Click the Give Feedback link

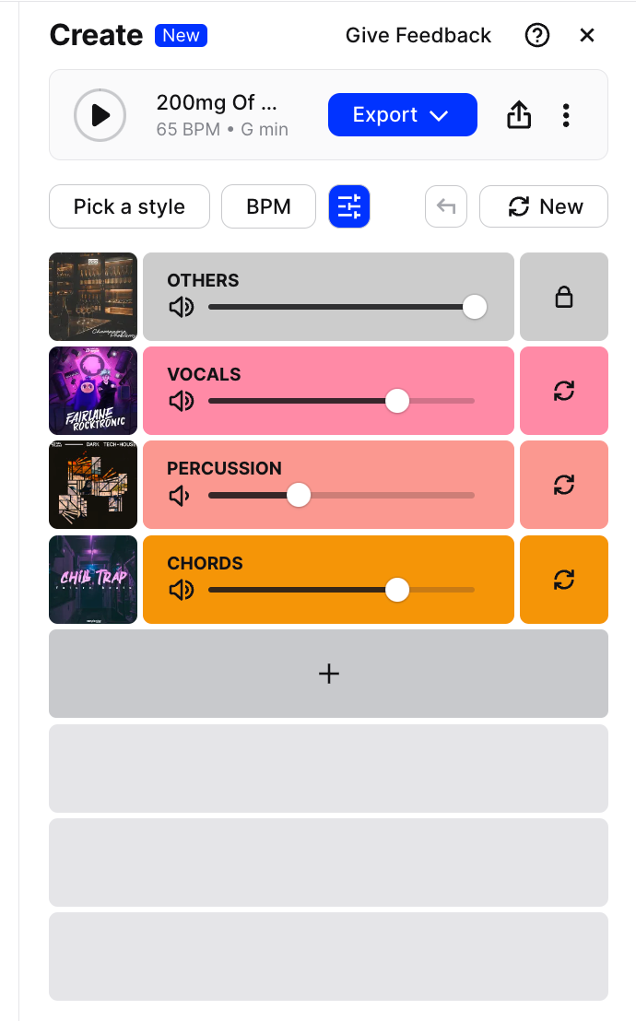(418, 35)
